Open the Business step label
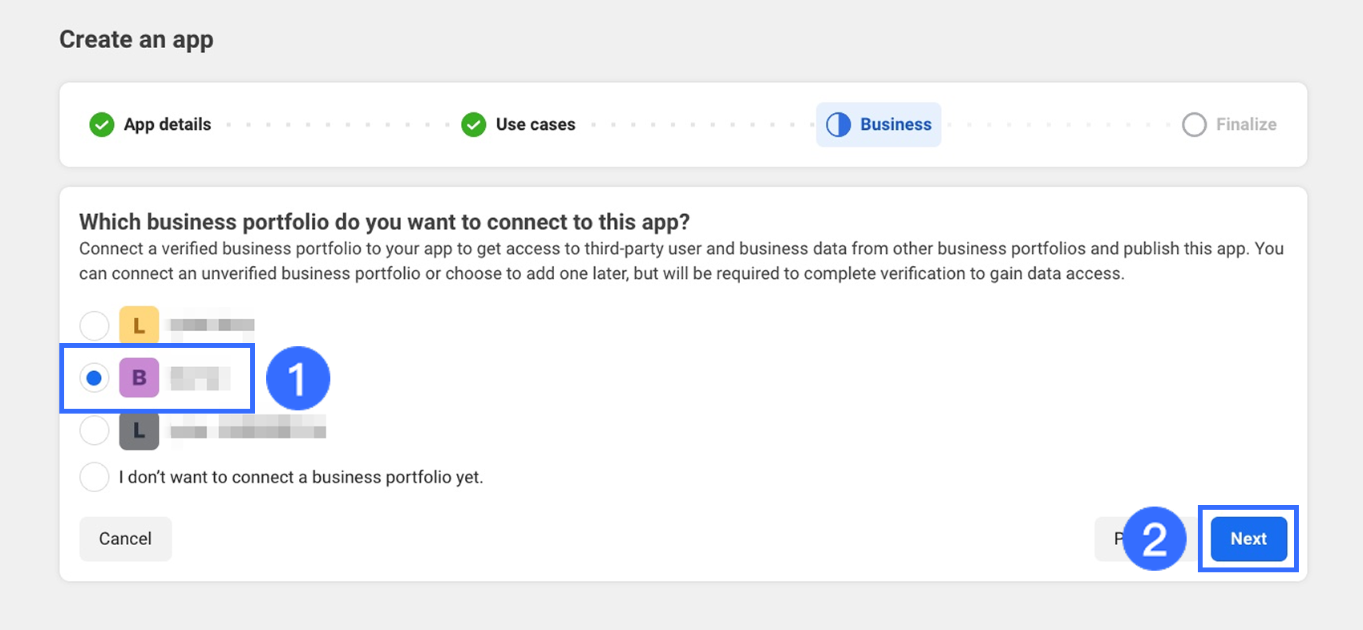 (x=896, y=124)
